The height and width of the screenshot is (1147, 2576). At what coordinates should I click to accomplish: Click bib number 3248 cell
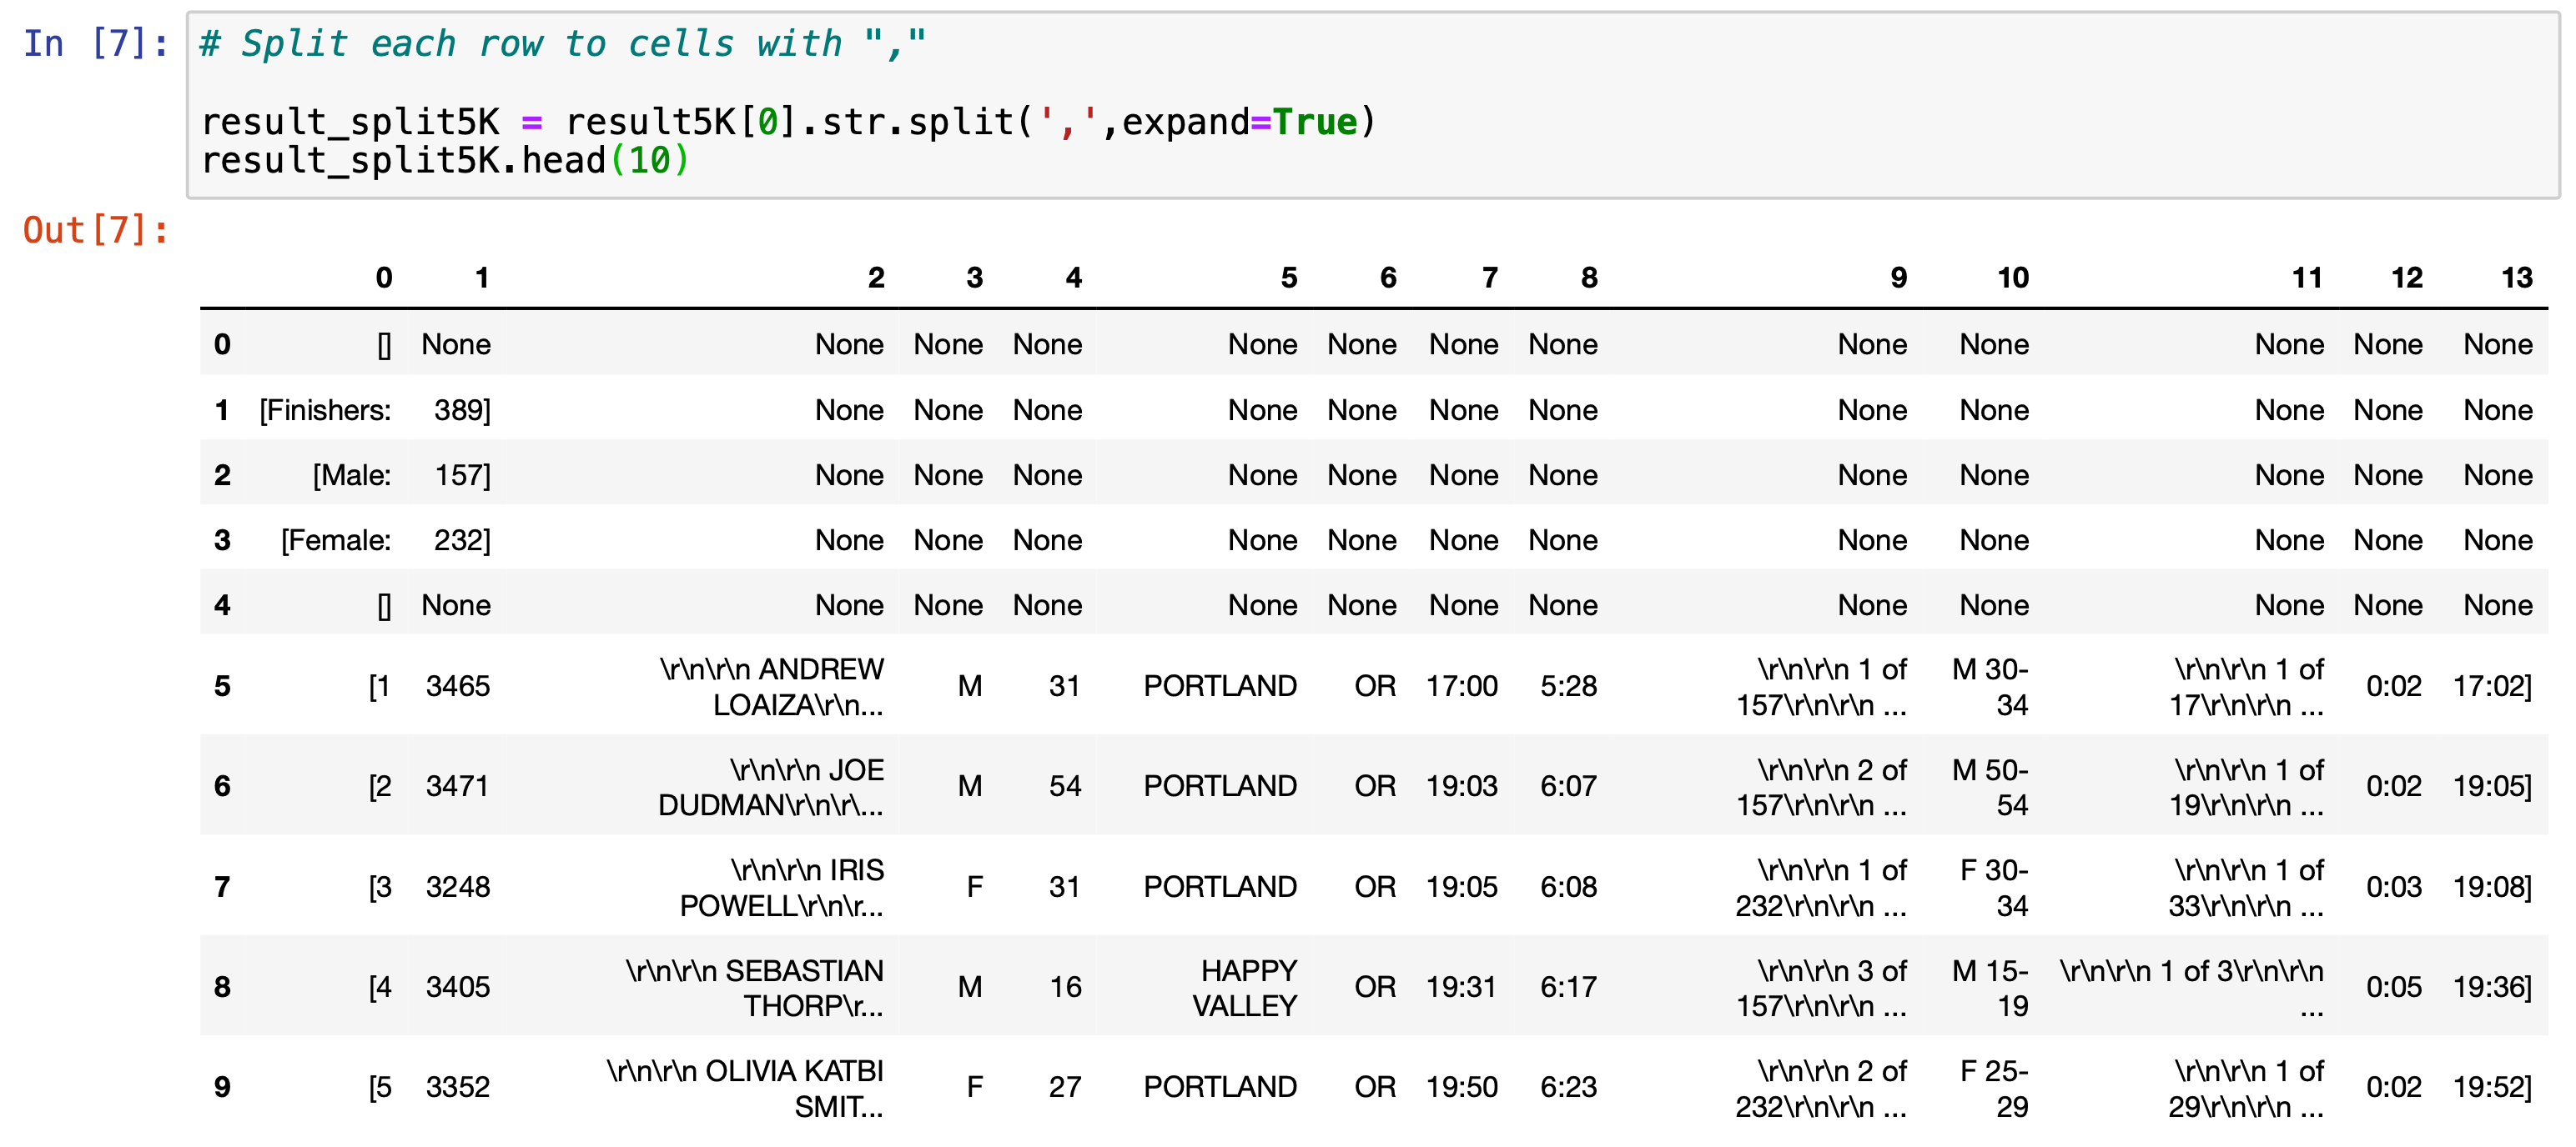tap(457, 887)
